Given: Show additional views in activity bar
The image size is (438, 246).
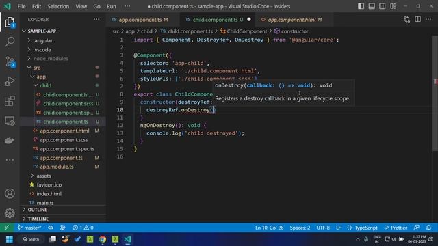Looking at the screenshot, I should click(10, 160).
